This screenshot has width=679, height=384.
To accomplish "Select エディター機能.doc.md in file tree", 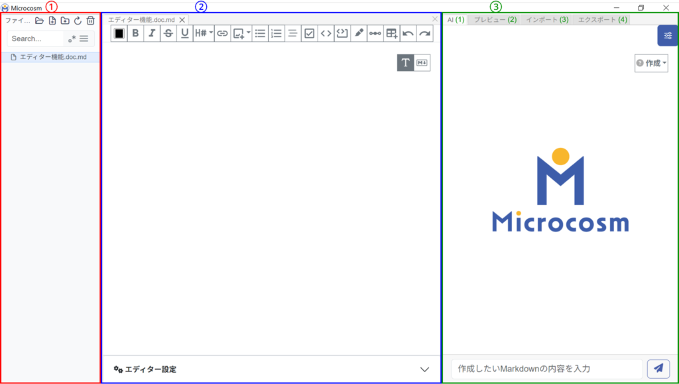I will pyautogui.click(x=50, y=57).
